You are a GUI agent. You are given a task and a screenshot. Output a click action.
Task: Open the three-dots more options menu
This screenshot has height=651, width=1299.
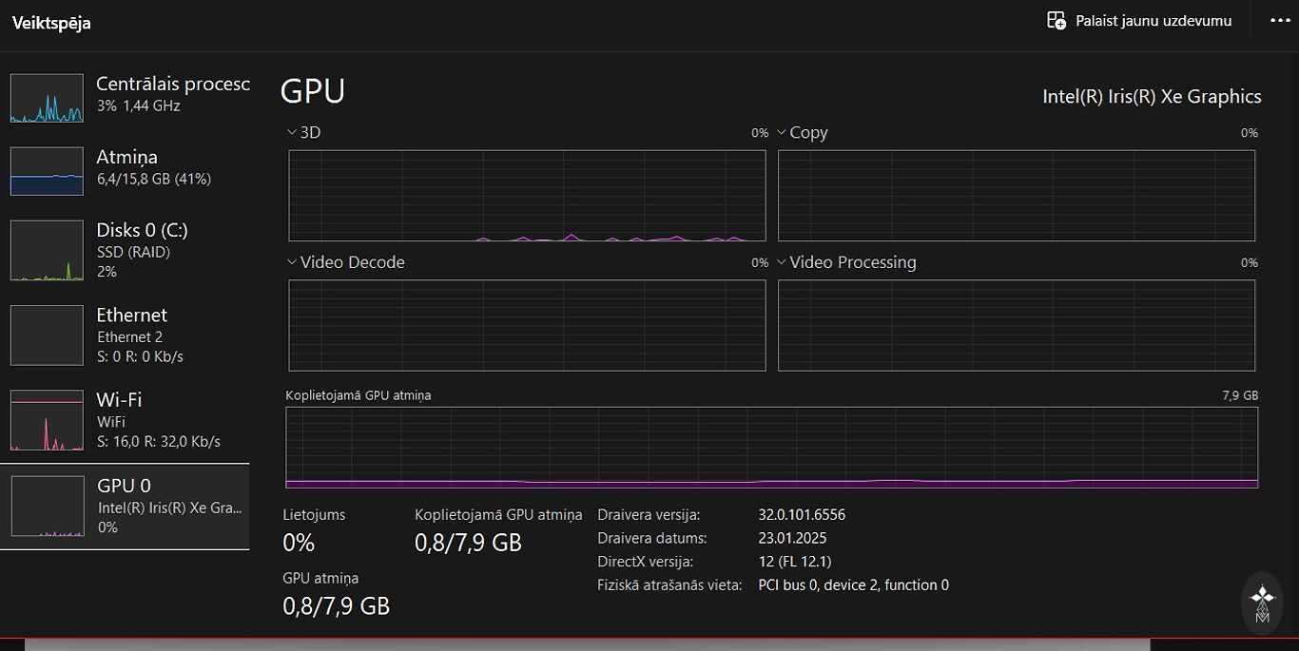pyautogui.click(x=1280, y=20)
